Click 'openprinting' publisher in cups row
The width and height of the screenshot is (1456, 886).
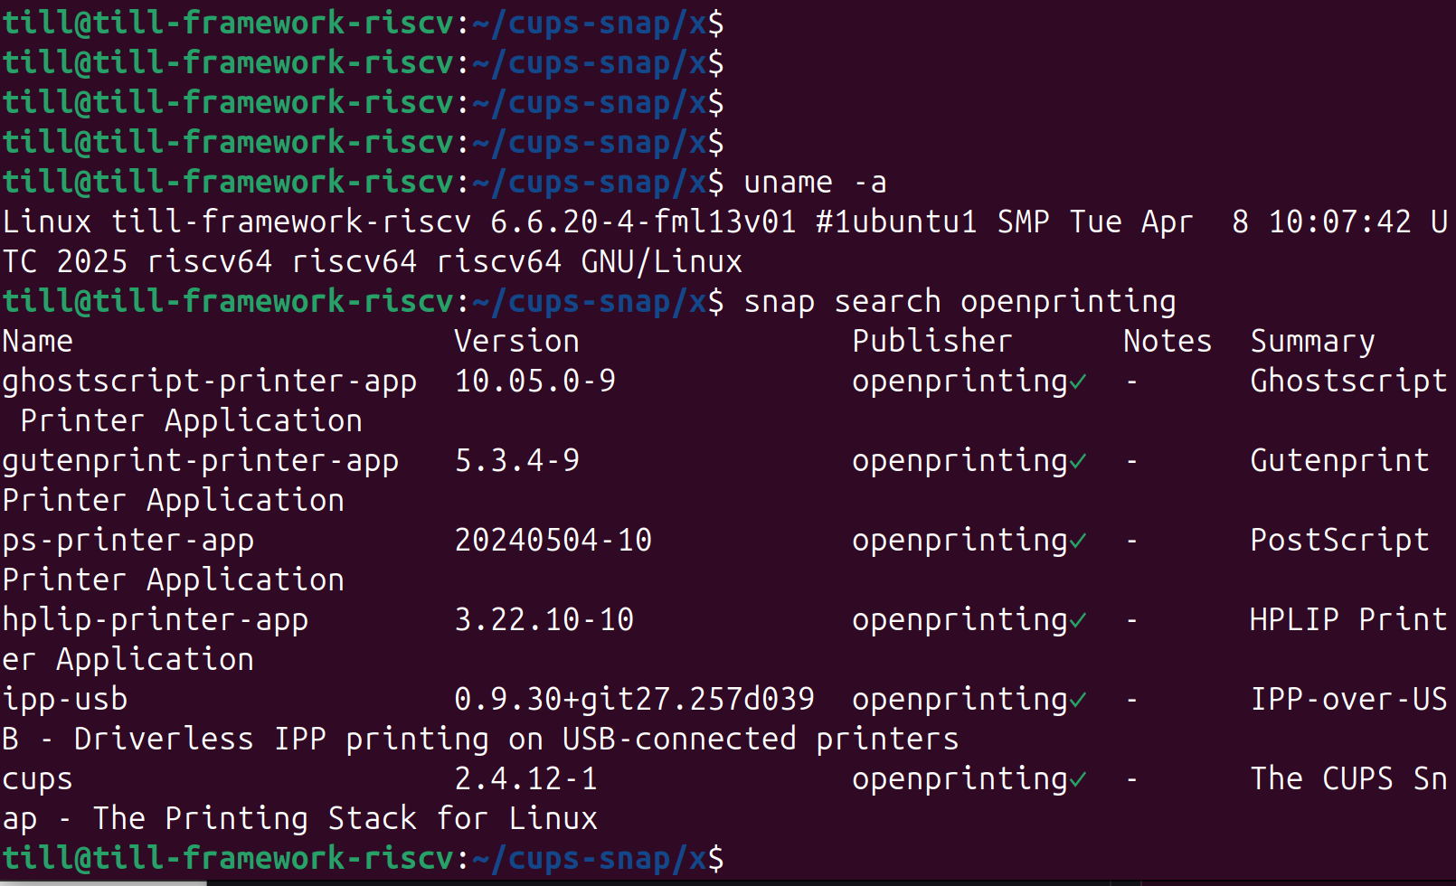tap(960, 779)
